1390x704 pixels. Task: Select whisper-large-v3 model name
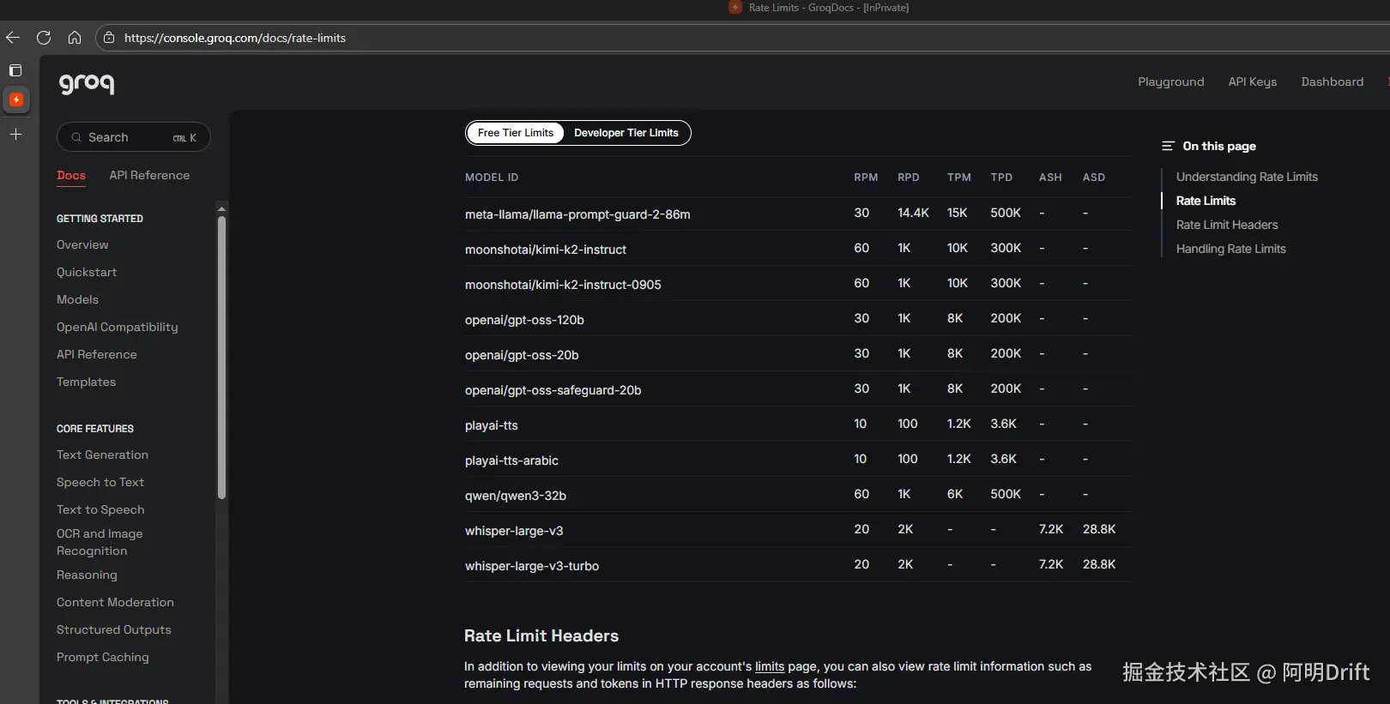coord(514,531)
